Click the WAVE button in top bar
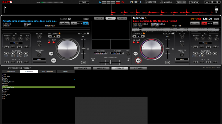This screenshot has height=124, width=222. click(x=84, y=2)
